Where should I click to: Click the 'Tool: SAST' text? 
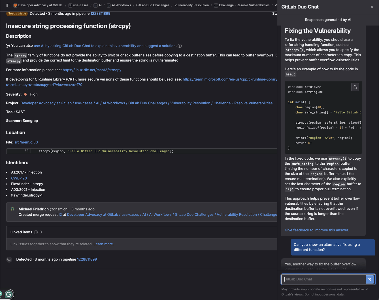tap(16, 112)
